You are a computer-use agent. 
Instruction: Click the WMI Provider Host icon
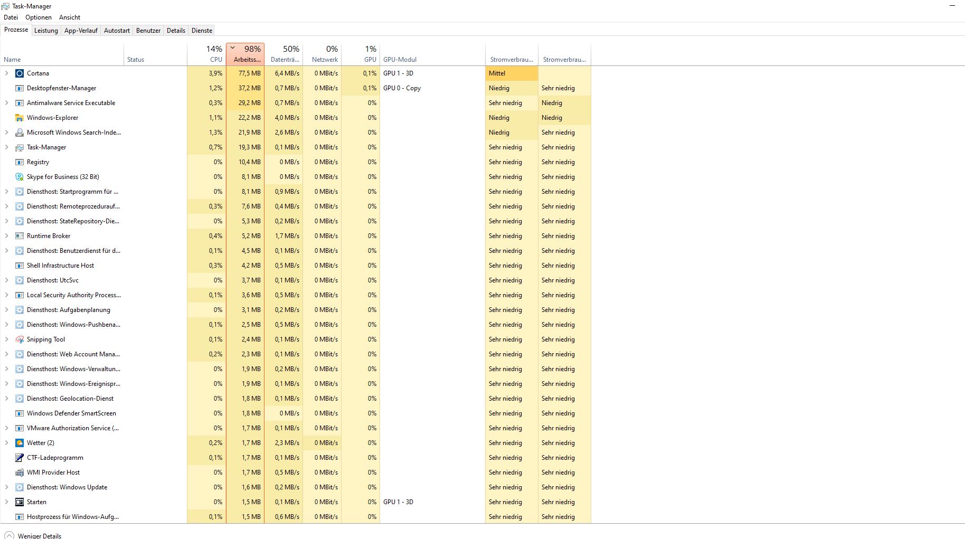[20, 472]
